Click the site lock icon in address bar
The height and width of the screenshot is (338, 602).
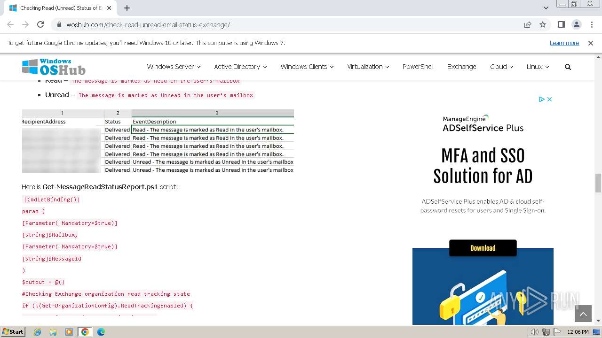59,25
